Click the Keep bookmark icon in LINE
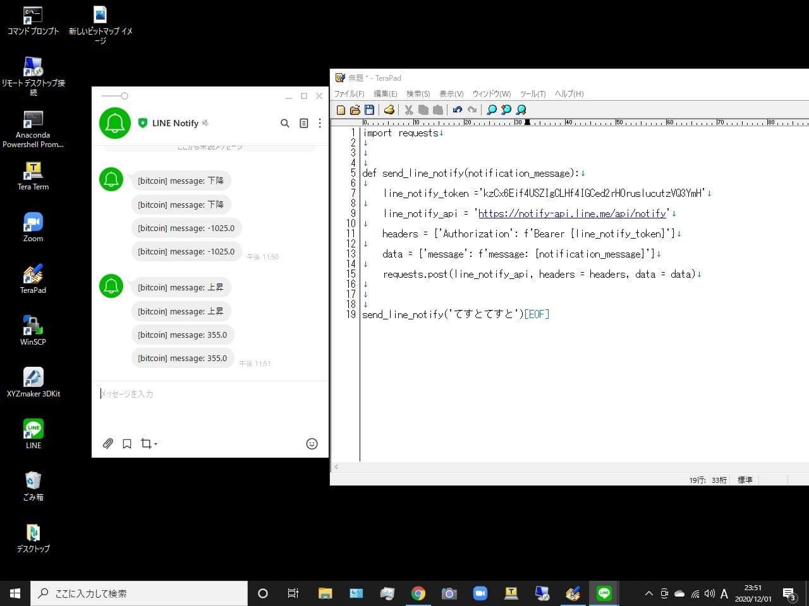This screenshot has height=606, width=809. coord(127,444)
